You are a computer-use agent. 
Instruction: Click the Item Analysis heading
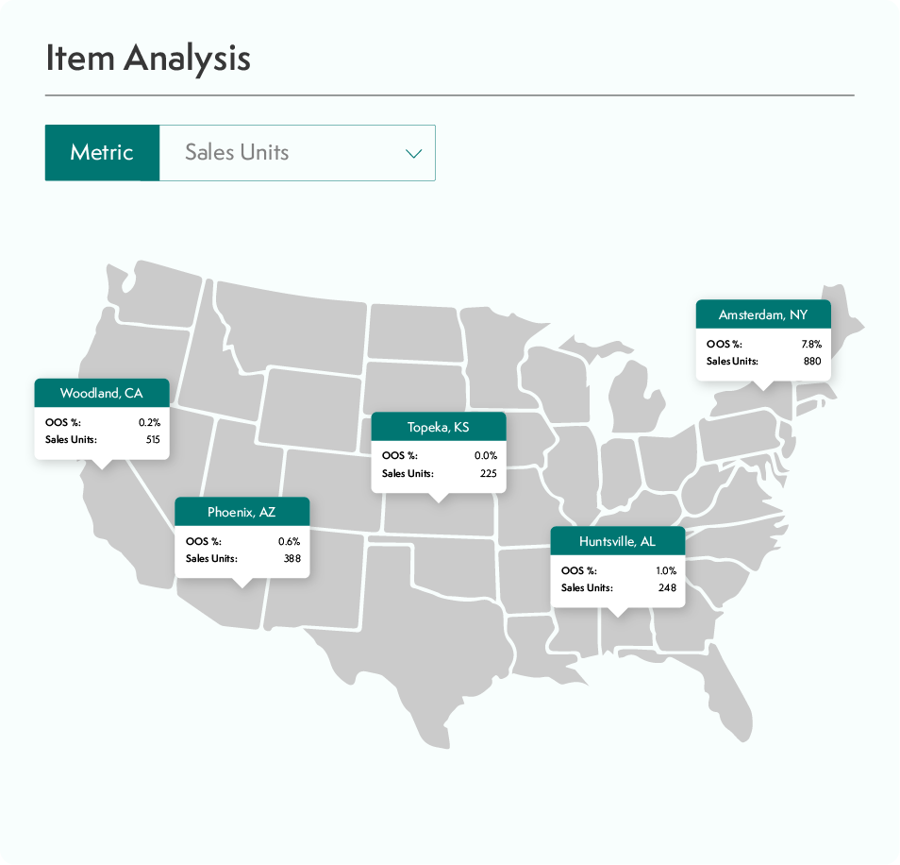tap(148, 59)
